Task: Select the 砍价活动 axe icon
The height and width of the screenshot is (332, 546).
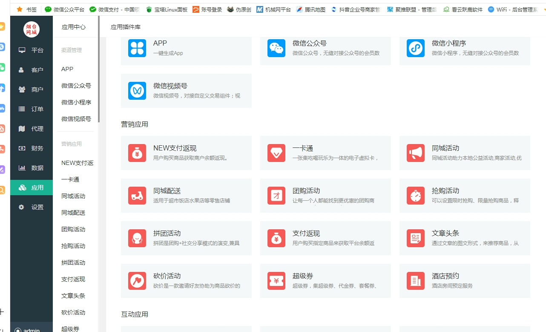Action: tap(137, 281)
